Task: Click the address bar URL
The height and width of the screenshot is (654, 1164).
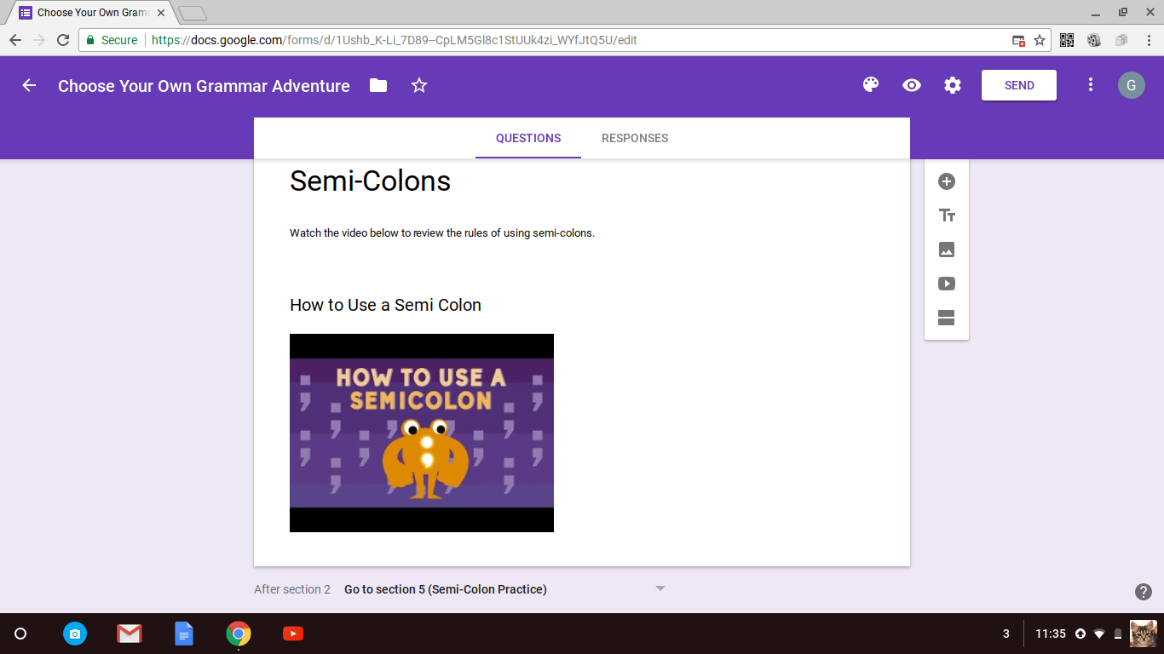Action: [394, 40]
